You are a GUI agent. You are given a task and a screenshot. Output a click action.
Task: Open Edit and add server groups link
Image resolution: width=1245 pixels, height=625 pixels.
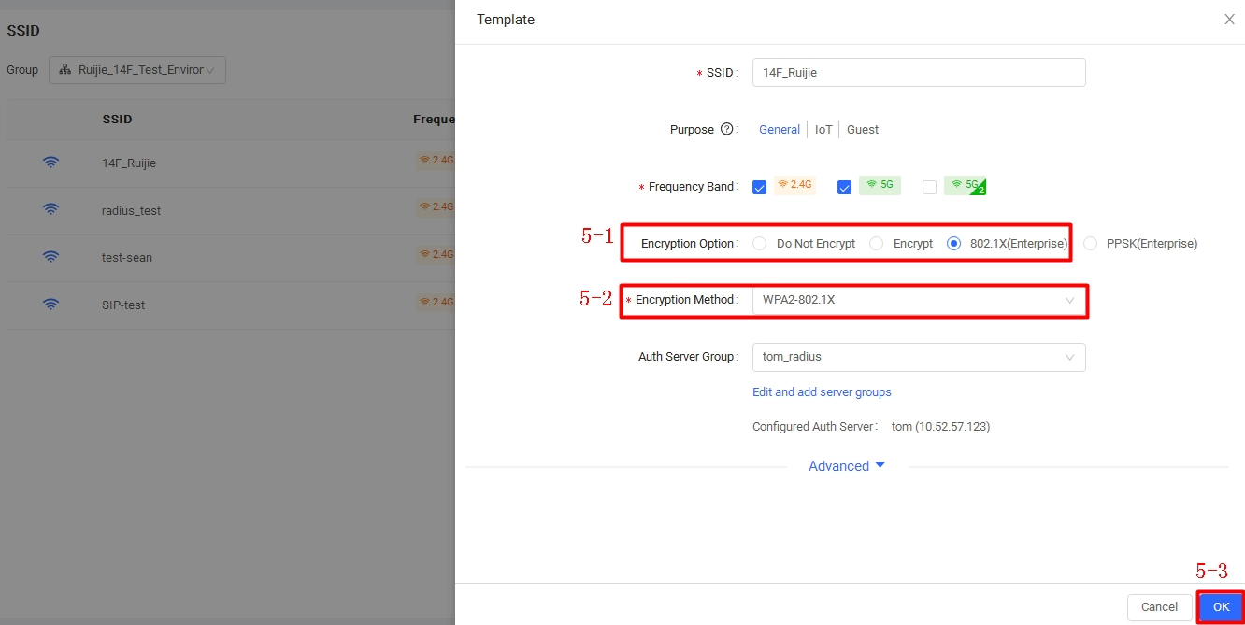click(x=822, y=392)
